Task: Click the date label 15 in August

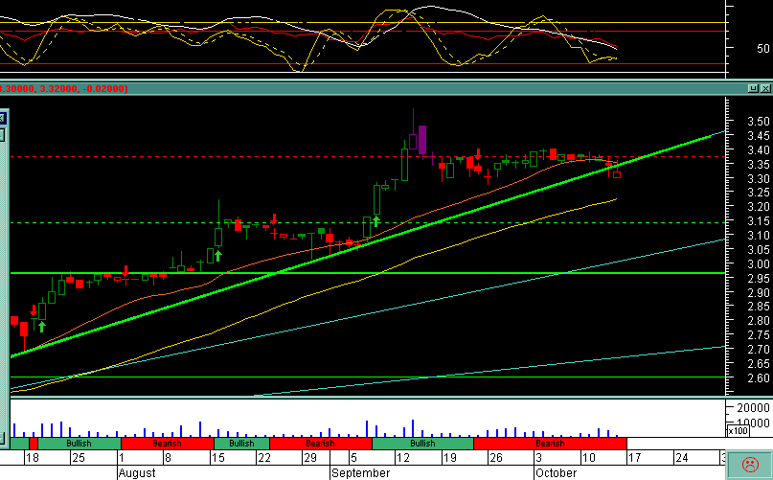Action: pyautogui.click(x=217, y=457)
